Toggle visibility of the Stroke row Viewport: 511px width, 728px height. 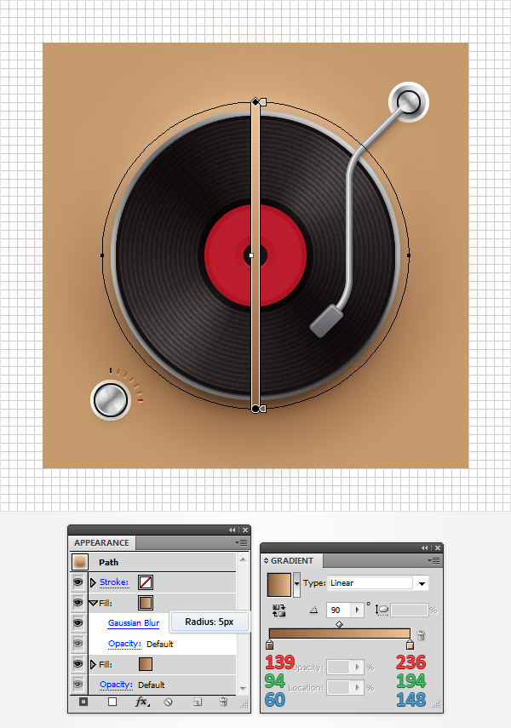click(78, 582)
